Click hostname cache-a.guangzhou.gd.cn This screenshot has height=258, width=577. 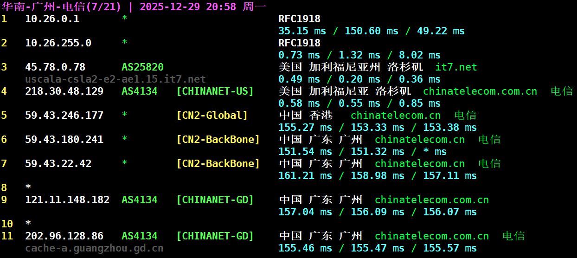[x=94, y=248]
